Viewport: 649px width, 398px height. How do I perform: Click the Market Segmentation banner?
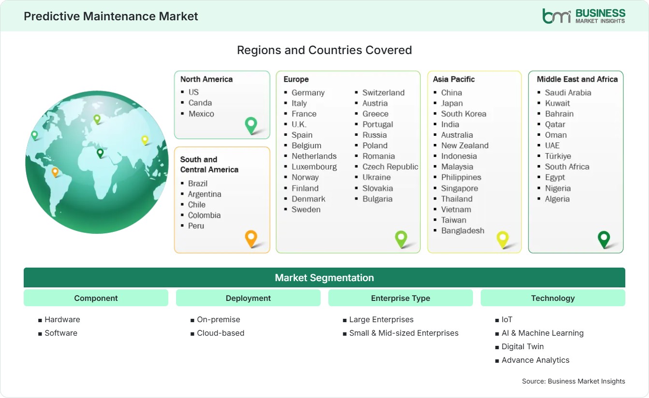click(x=324, y=278)
